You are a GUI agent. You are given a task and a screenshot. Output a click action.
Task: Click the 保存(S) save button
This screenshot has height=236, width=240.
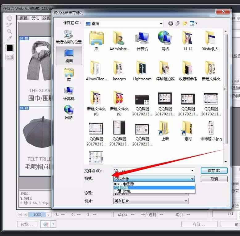click(x=214, y=171)
